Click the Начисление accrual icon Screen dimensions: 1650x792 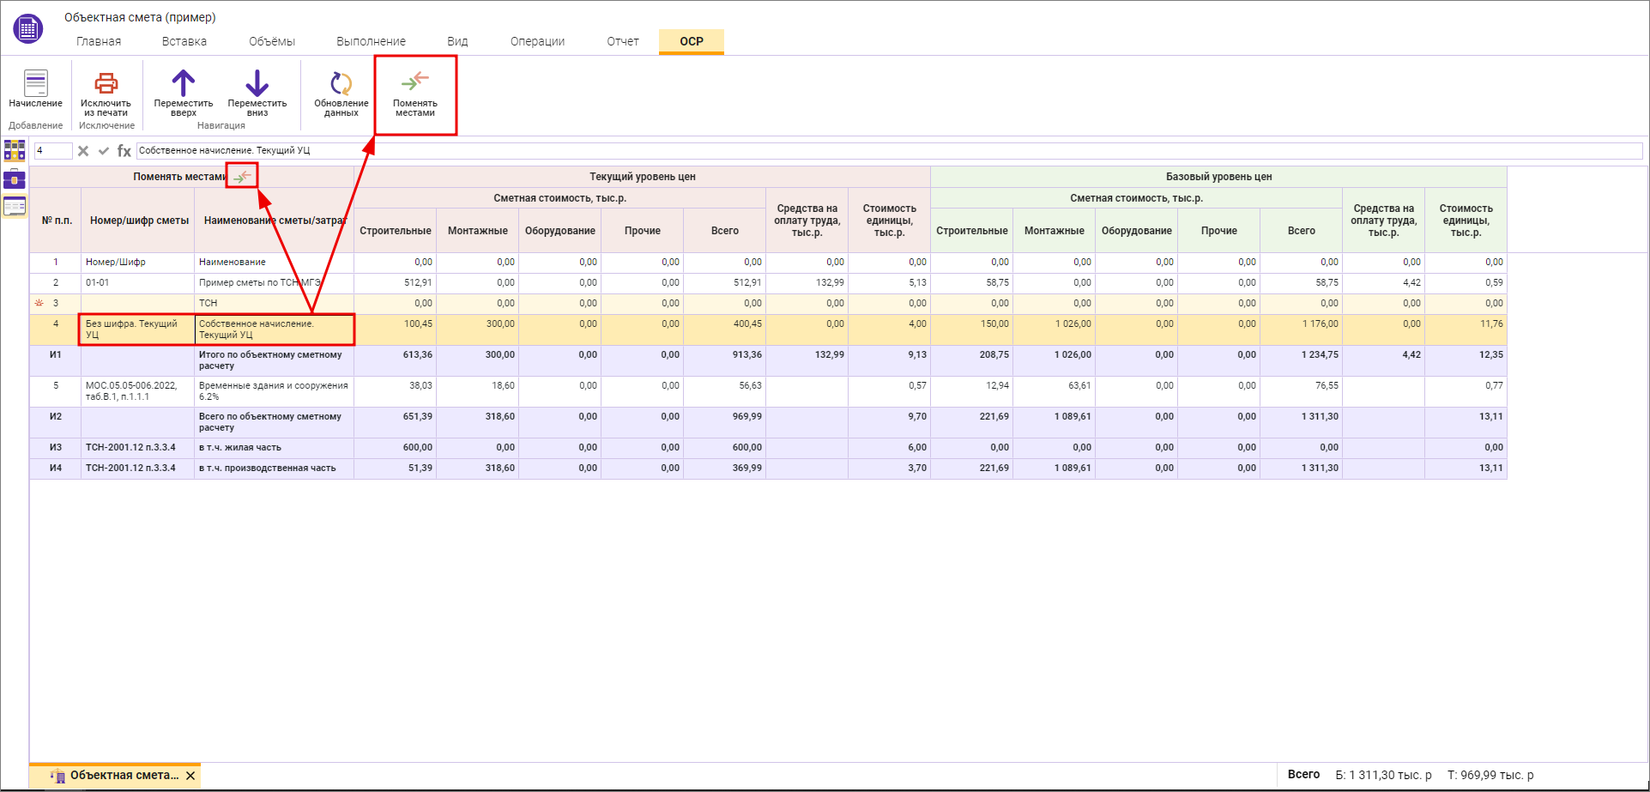35,84
